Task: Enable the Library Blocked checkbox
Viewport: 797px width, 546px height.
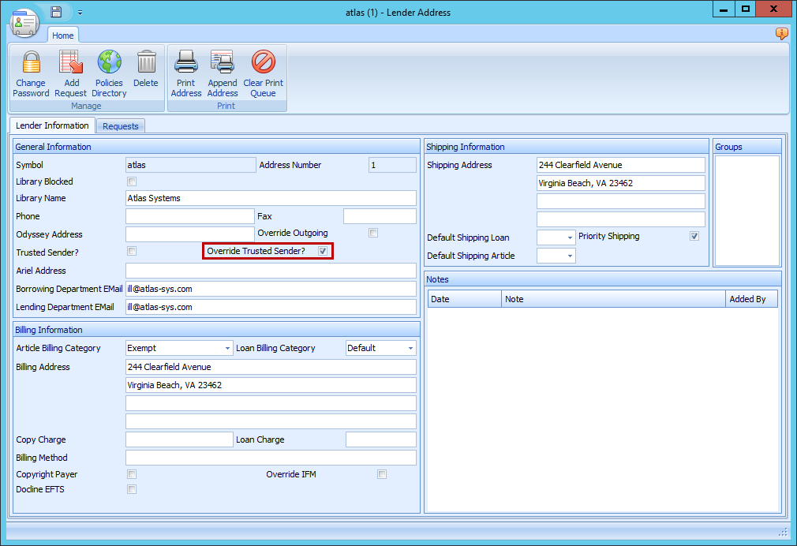Action: tap(131, 181)
